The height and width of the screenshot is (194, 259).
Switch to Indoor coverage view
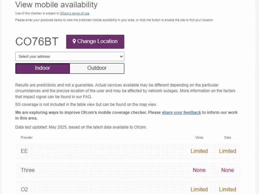coord(42,68)
